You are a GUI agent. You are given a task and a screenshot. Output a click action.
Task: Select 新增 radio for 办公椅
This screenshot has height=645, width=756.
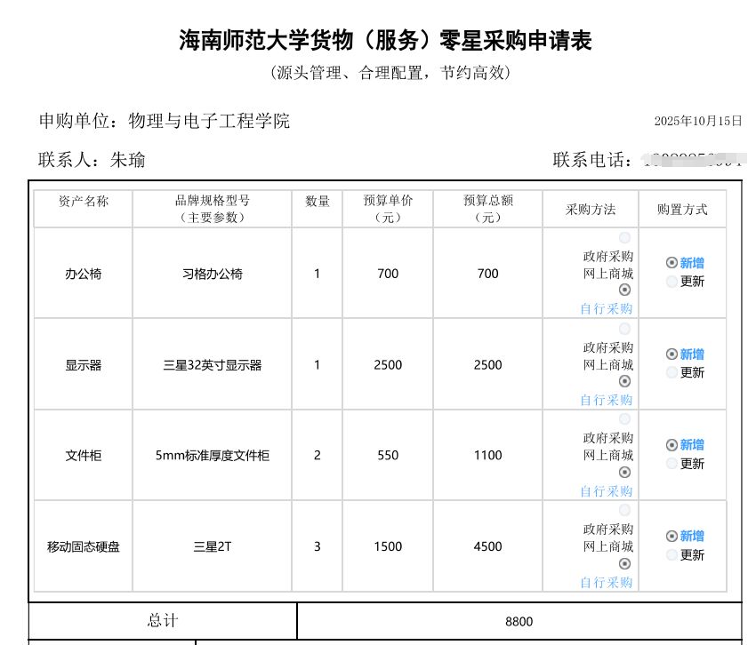tap(672, 263)
